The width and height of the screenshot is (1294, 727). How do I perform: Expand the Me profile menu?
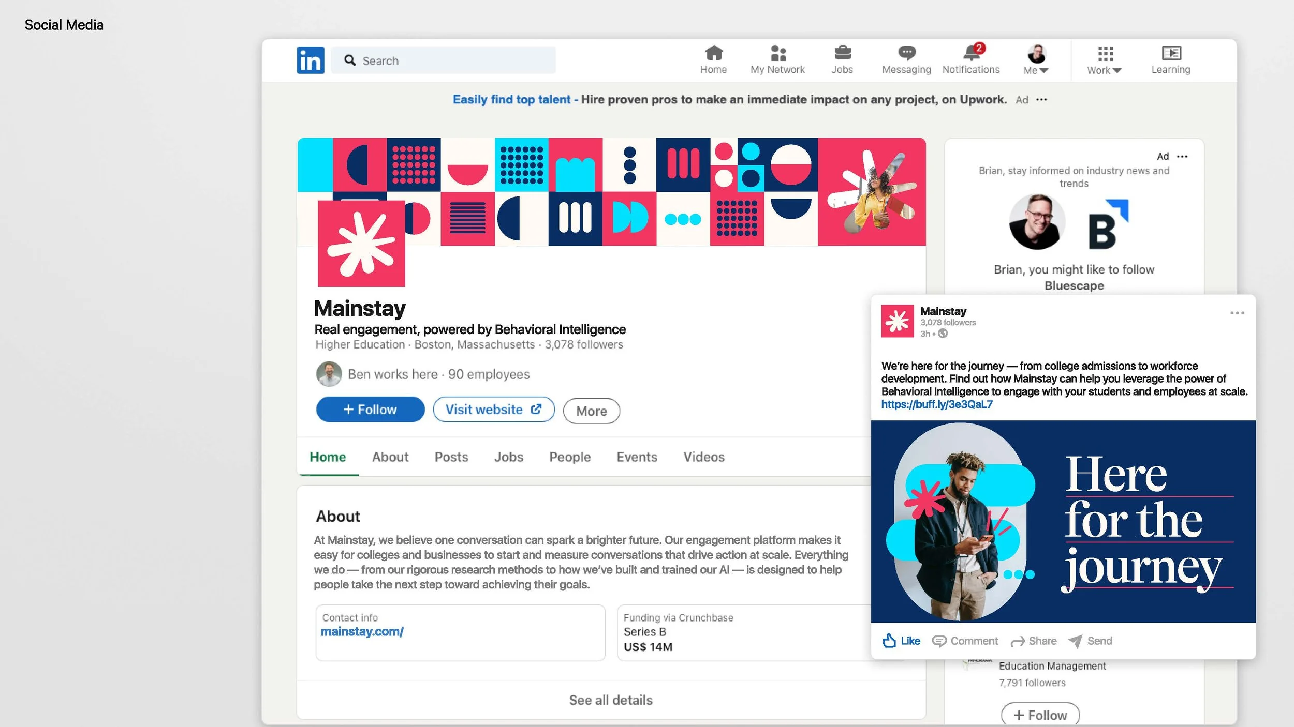click(x=1036, y=60)
